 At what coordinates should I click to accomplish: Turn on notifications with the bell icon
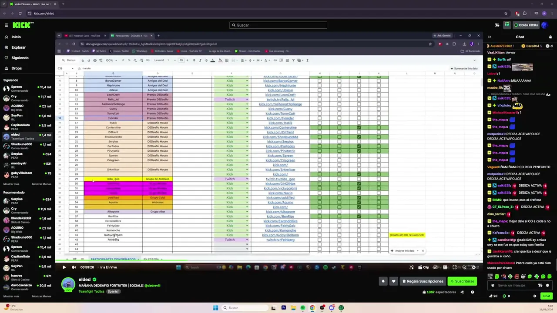(383, 281)
